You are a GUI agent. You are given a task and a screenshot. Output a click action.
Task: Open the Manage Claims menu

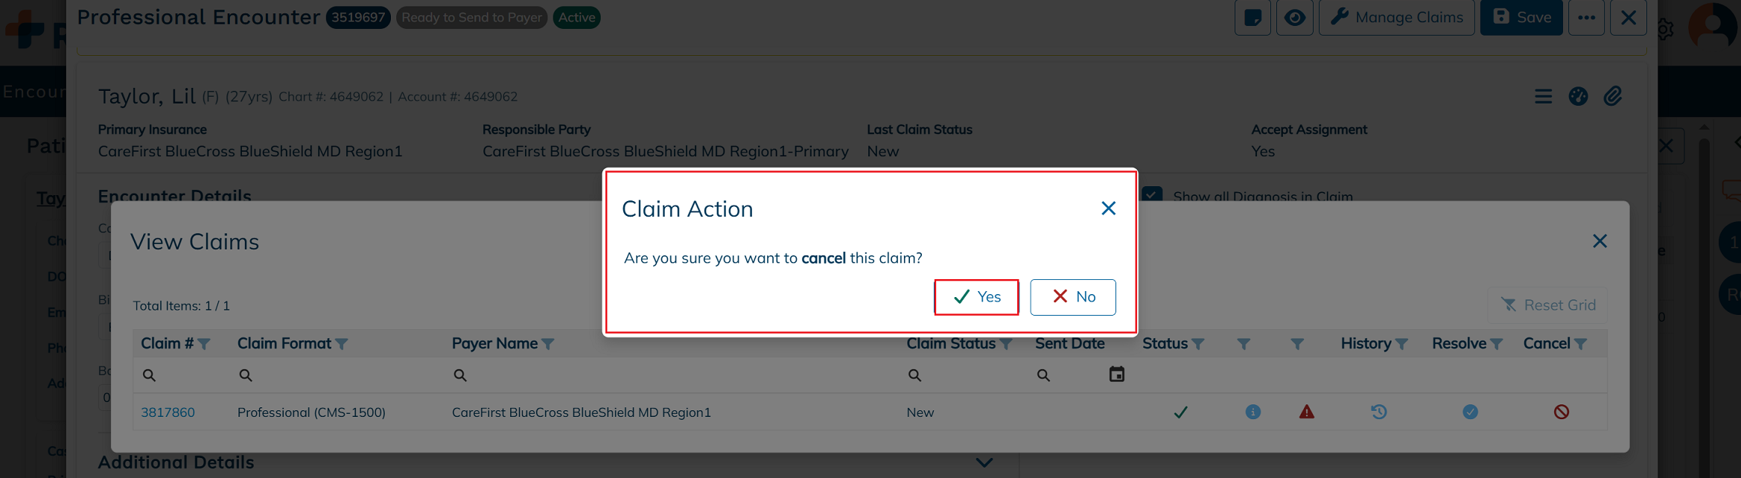[1396, 17]
